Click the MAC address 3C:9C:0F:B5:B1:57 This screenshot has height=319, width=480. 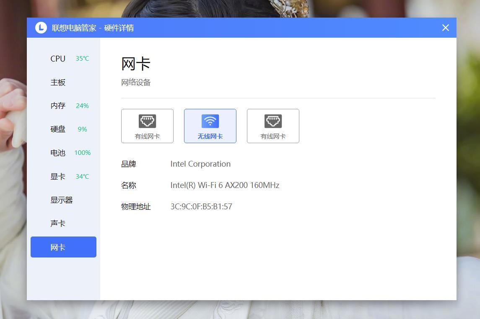point(201,206)
